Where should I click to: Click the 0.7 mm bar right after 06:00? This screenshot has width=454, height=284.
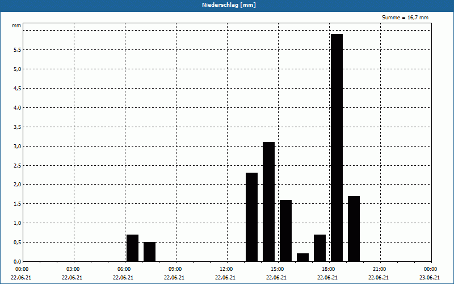[x=133, y=248]
